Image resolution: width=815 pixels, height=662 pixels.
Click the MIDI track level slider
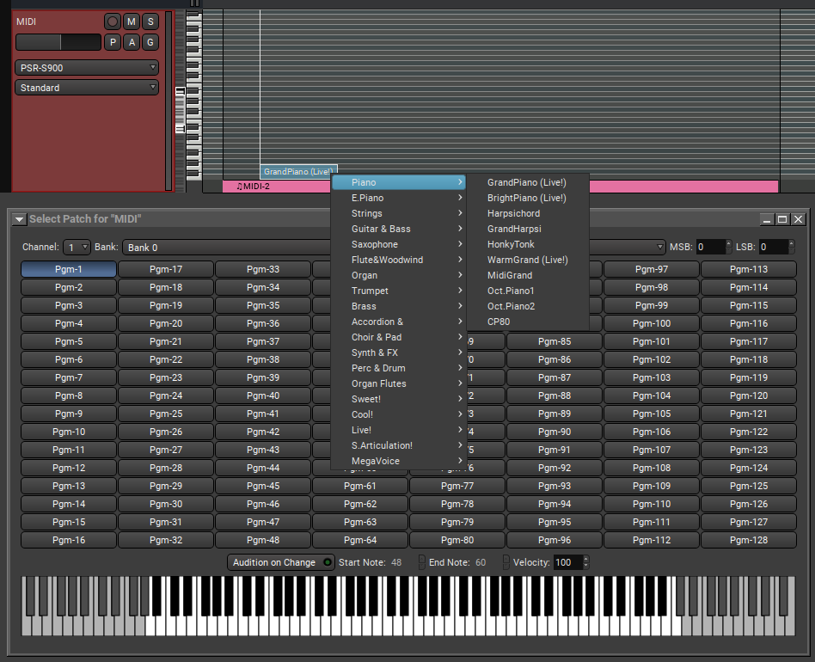[58, 42]
